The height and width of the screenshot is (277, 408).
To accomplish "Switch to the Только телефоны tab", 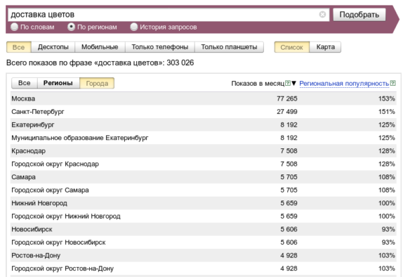I will [160, 47].
